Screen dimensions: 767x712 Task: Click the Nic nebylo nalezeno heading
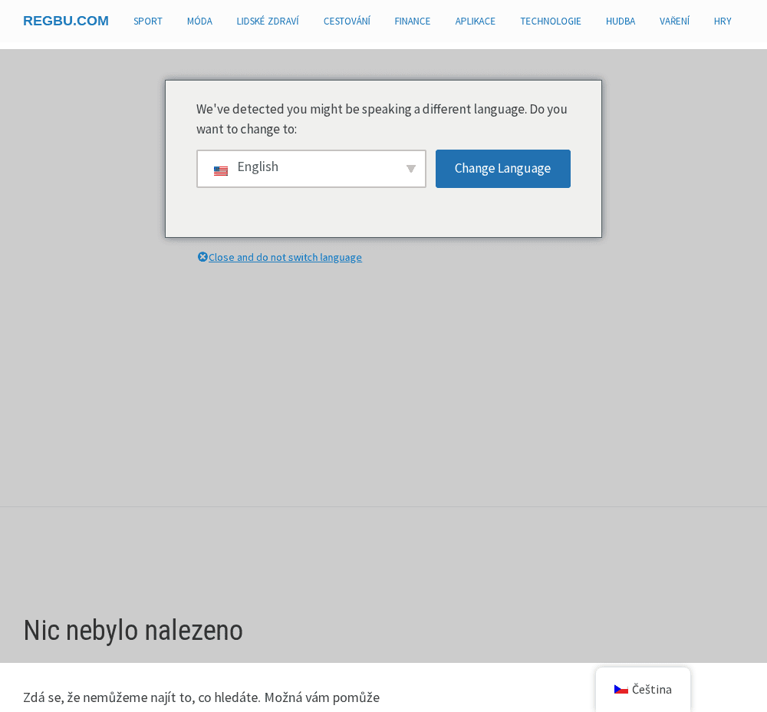click(133, 631)
